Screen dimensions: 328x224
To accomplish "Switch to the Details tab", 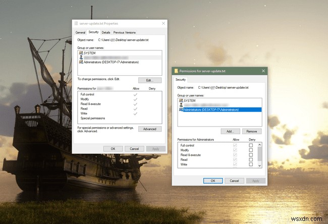I will coord(106,32).
